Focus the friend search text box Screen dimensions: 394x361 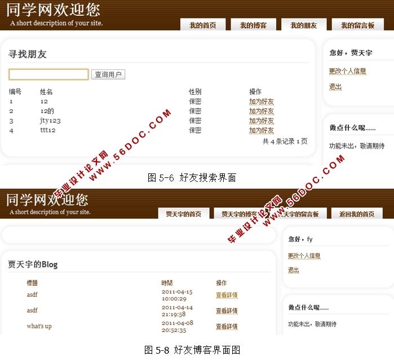coord(48,74)
